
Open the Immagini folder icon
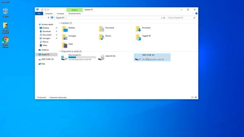pos(65,37)
